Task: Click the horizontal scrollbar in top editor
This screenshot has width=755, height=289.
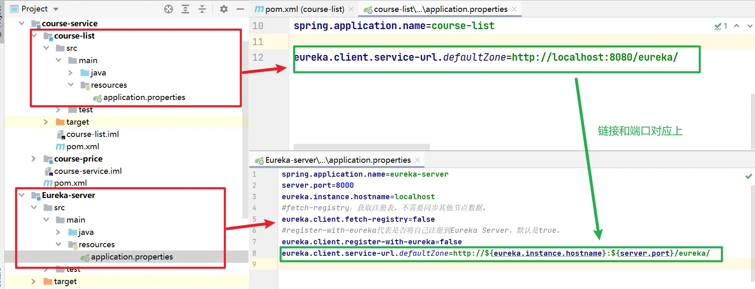Action: [361, 147]
